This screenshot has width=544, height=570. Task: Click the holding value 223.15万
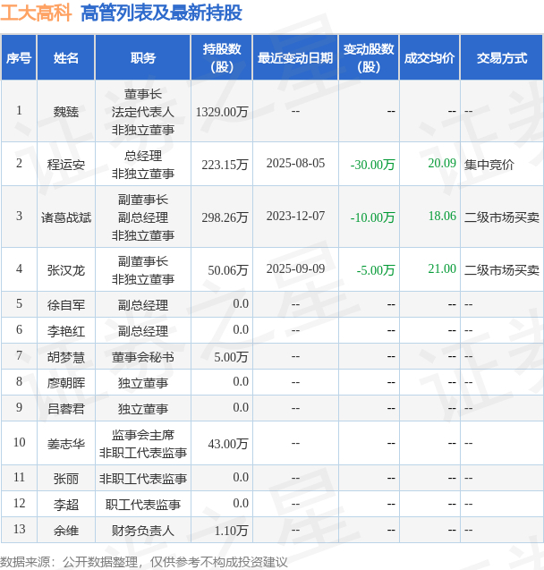tap(225, 165)
